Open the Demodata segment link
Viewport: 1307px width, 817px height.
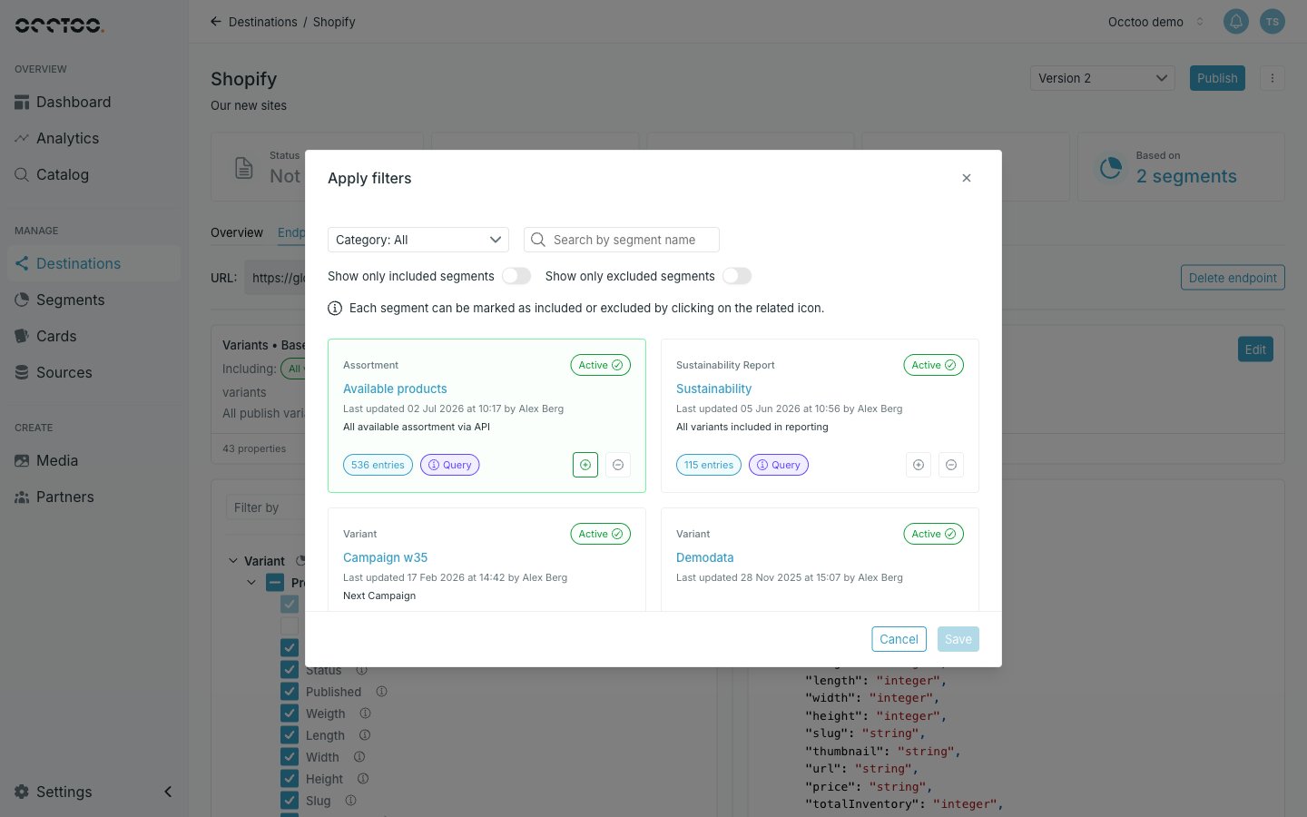click(704, 557)
